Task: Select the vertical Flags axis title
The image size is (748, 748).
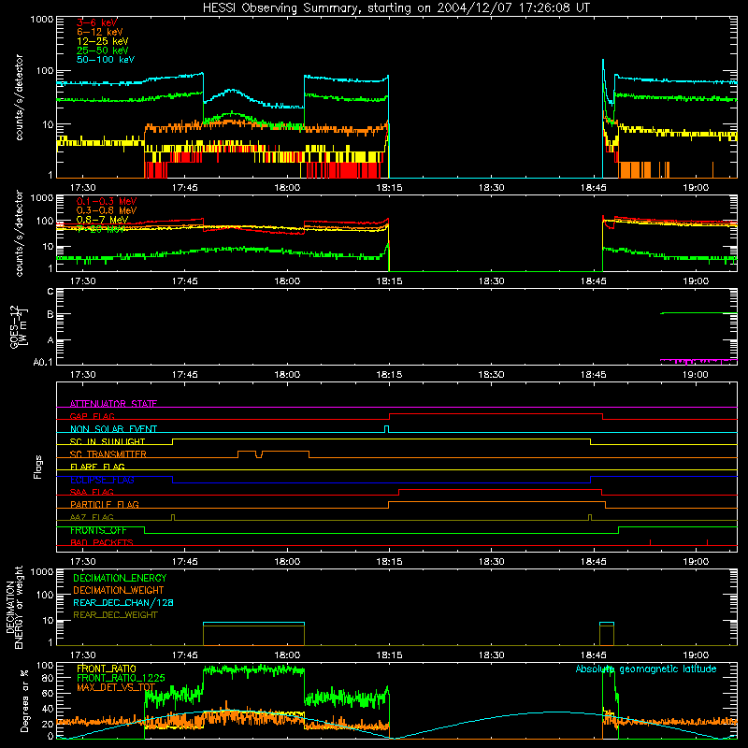Action: coord(37,467)
